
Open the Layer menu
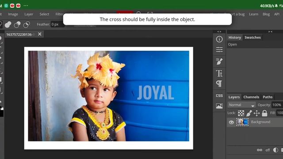(29, 14)
